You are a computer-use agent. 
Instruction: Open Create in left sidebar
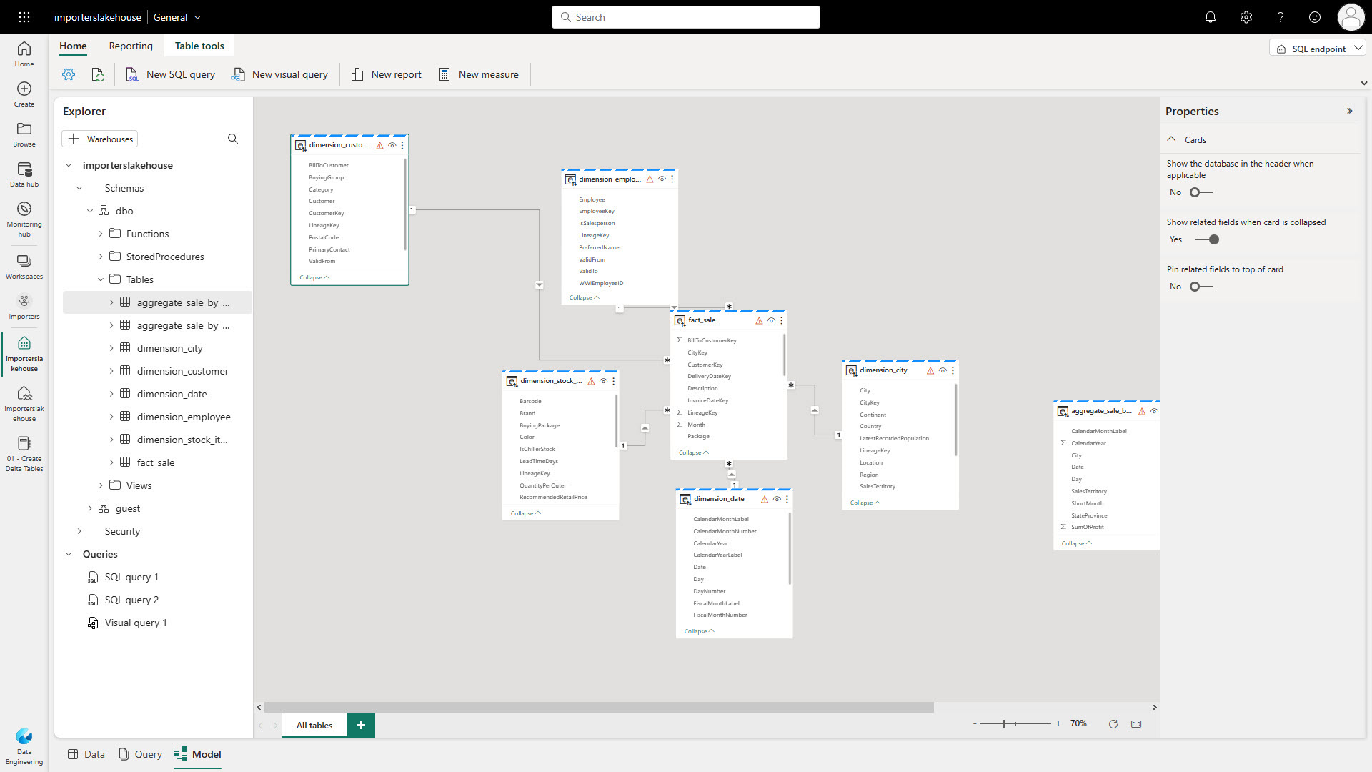click(x=24, y=94)
